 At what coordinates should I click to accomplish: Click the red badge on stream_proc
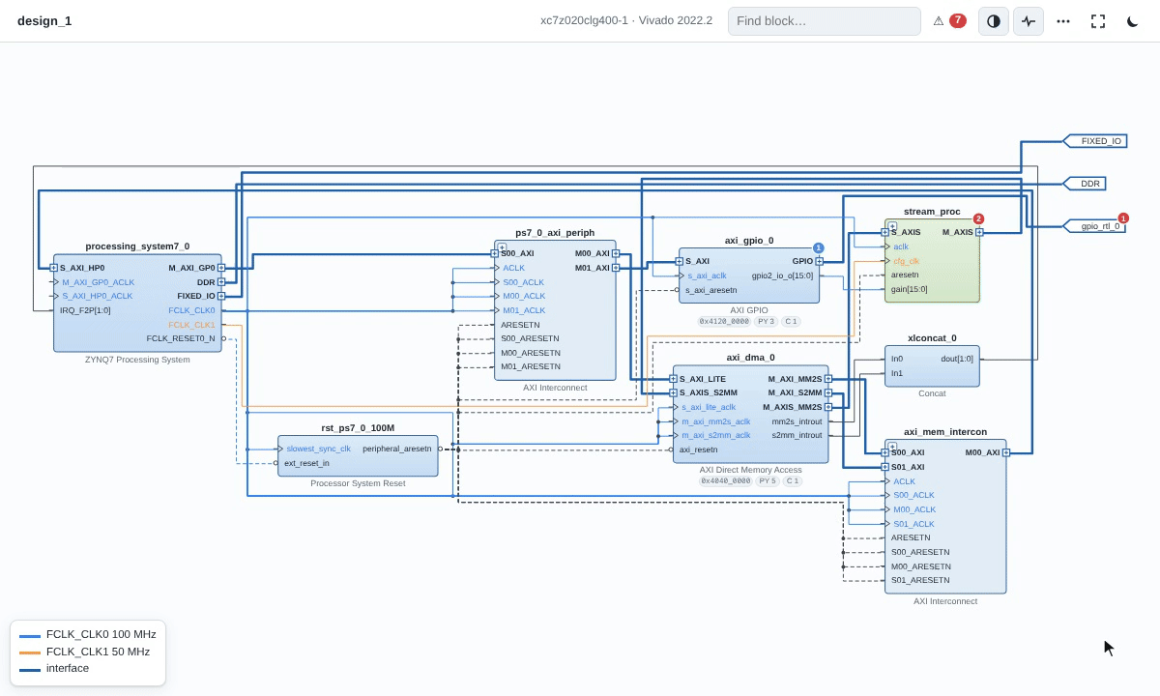pyautogui.click(x=978, y=219)
